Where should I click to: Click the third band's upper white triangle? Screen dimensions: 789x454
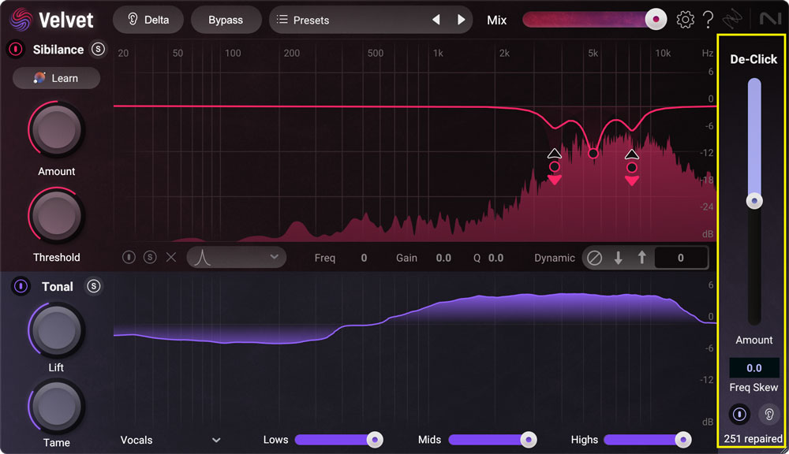pyautogui.click(x=632, y=154)
